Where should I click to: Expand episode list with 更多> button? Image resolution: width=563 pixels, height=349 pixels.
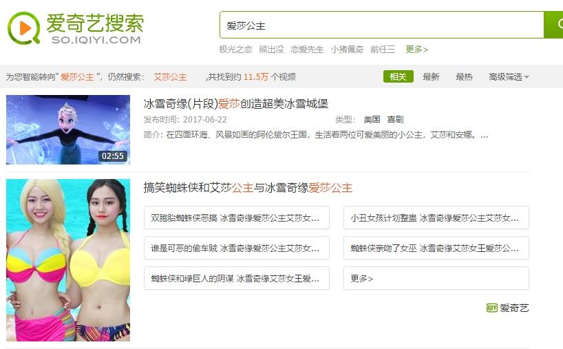436,278
